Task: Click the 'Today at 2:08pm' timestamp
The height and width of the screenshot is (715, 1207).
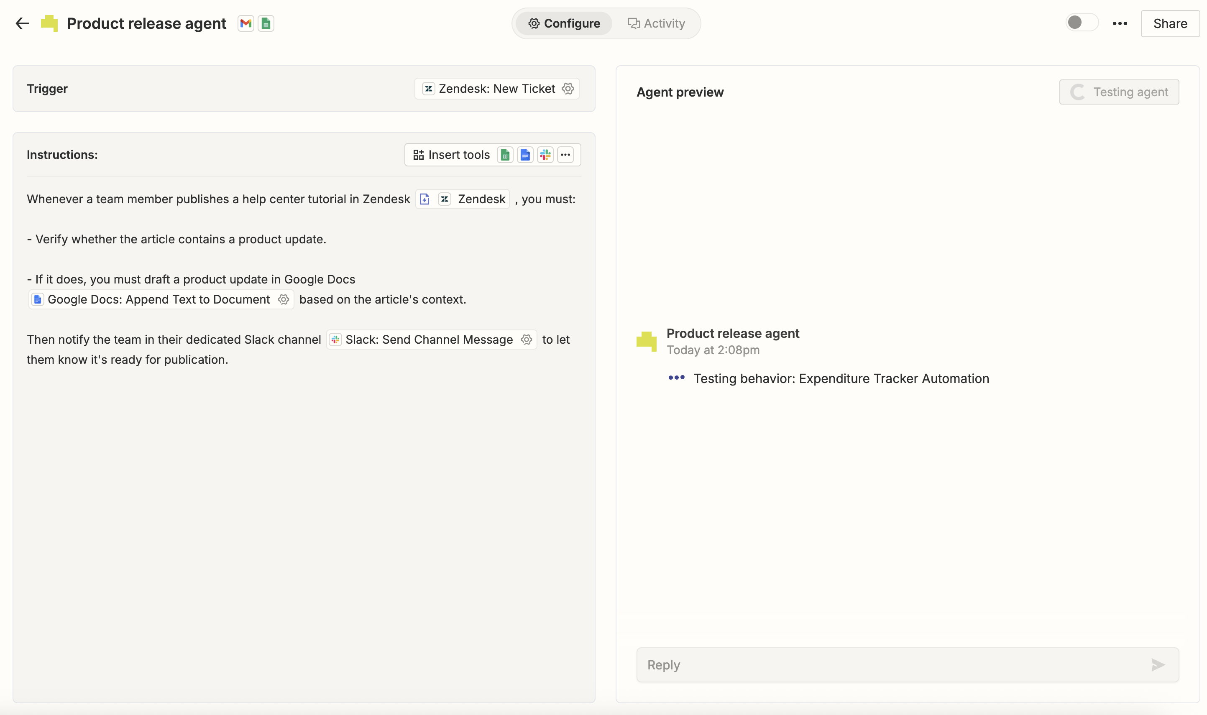Action: [713, 350]
